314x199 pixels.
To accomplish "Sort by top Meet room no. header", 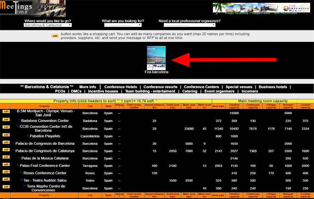I will pyautogui.click(x=204, y=106).
